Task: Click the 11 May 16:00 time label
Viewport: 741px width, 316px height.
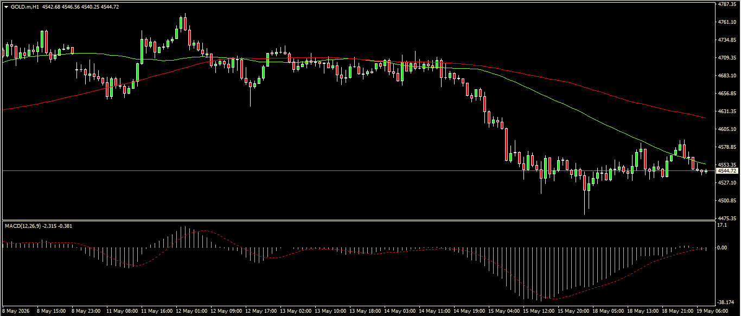Action: [157, 312]
